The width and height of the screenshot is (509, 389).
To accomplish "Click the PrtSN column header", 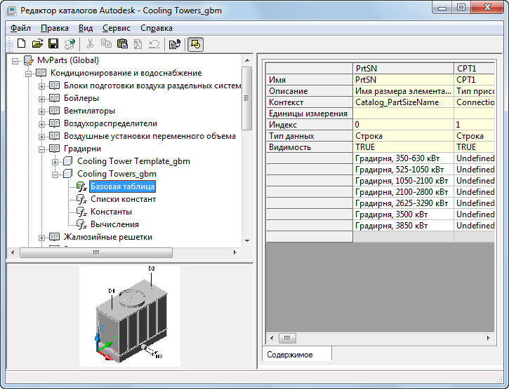I will click(x=403, y=69).
